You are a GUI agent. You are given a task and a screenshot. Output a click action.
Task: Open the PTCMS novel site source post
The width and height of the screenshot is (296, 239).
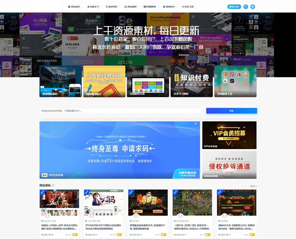103,227
